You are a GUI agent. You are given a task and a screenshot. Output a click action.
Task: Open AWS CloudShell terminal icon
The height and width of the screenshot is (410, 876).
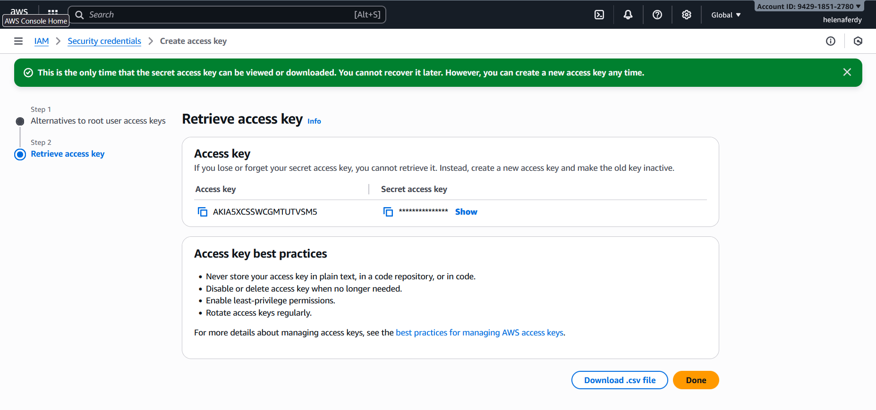(599, 15)
